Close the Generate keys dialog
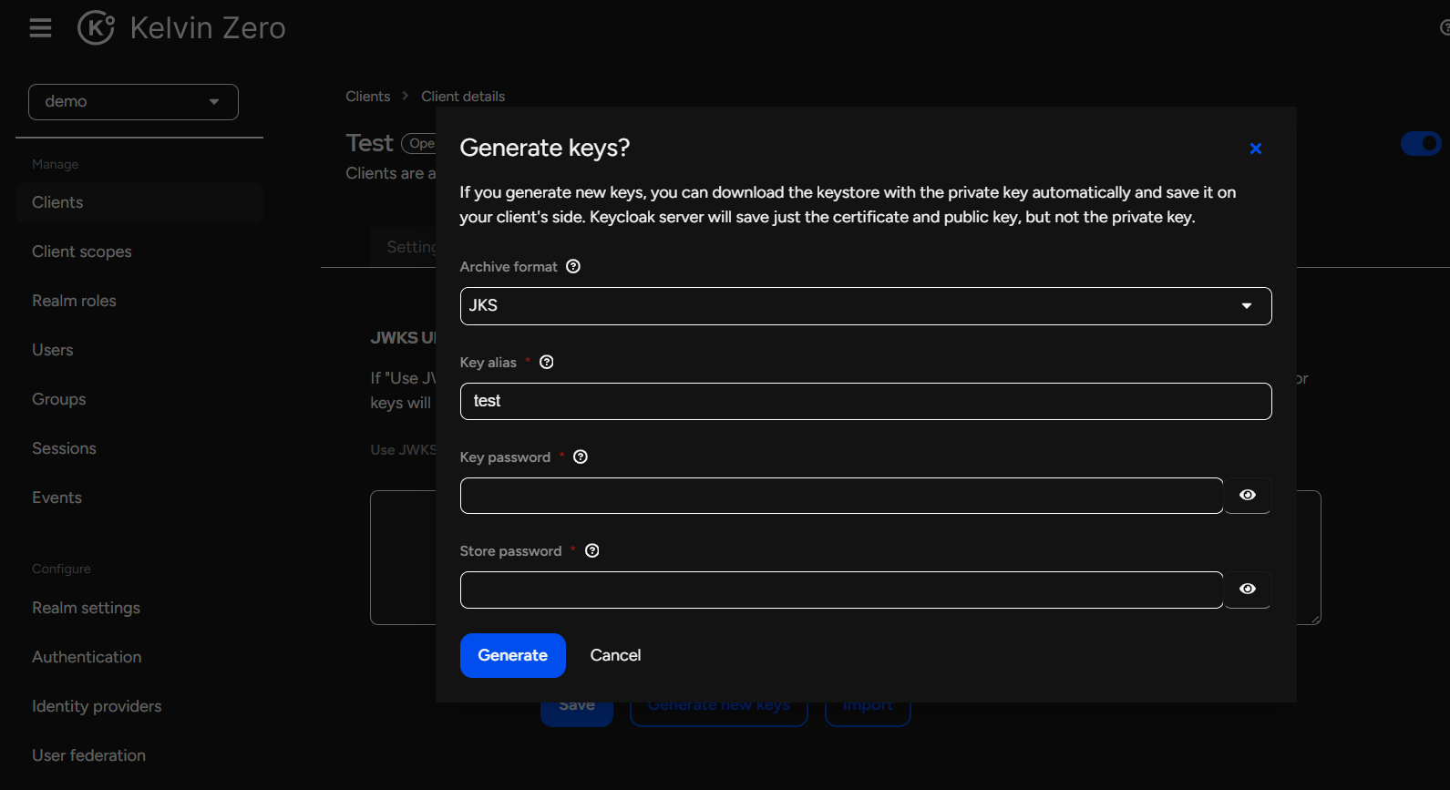The height and width of the screenshot is (790, 1450). tap(1255, 149)
